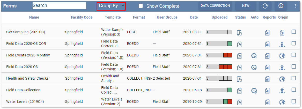302x109 pixels.
Task: Click origin globe icon for Health and Safety Checks
Action: (x=282, y=79)
